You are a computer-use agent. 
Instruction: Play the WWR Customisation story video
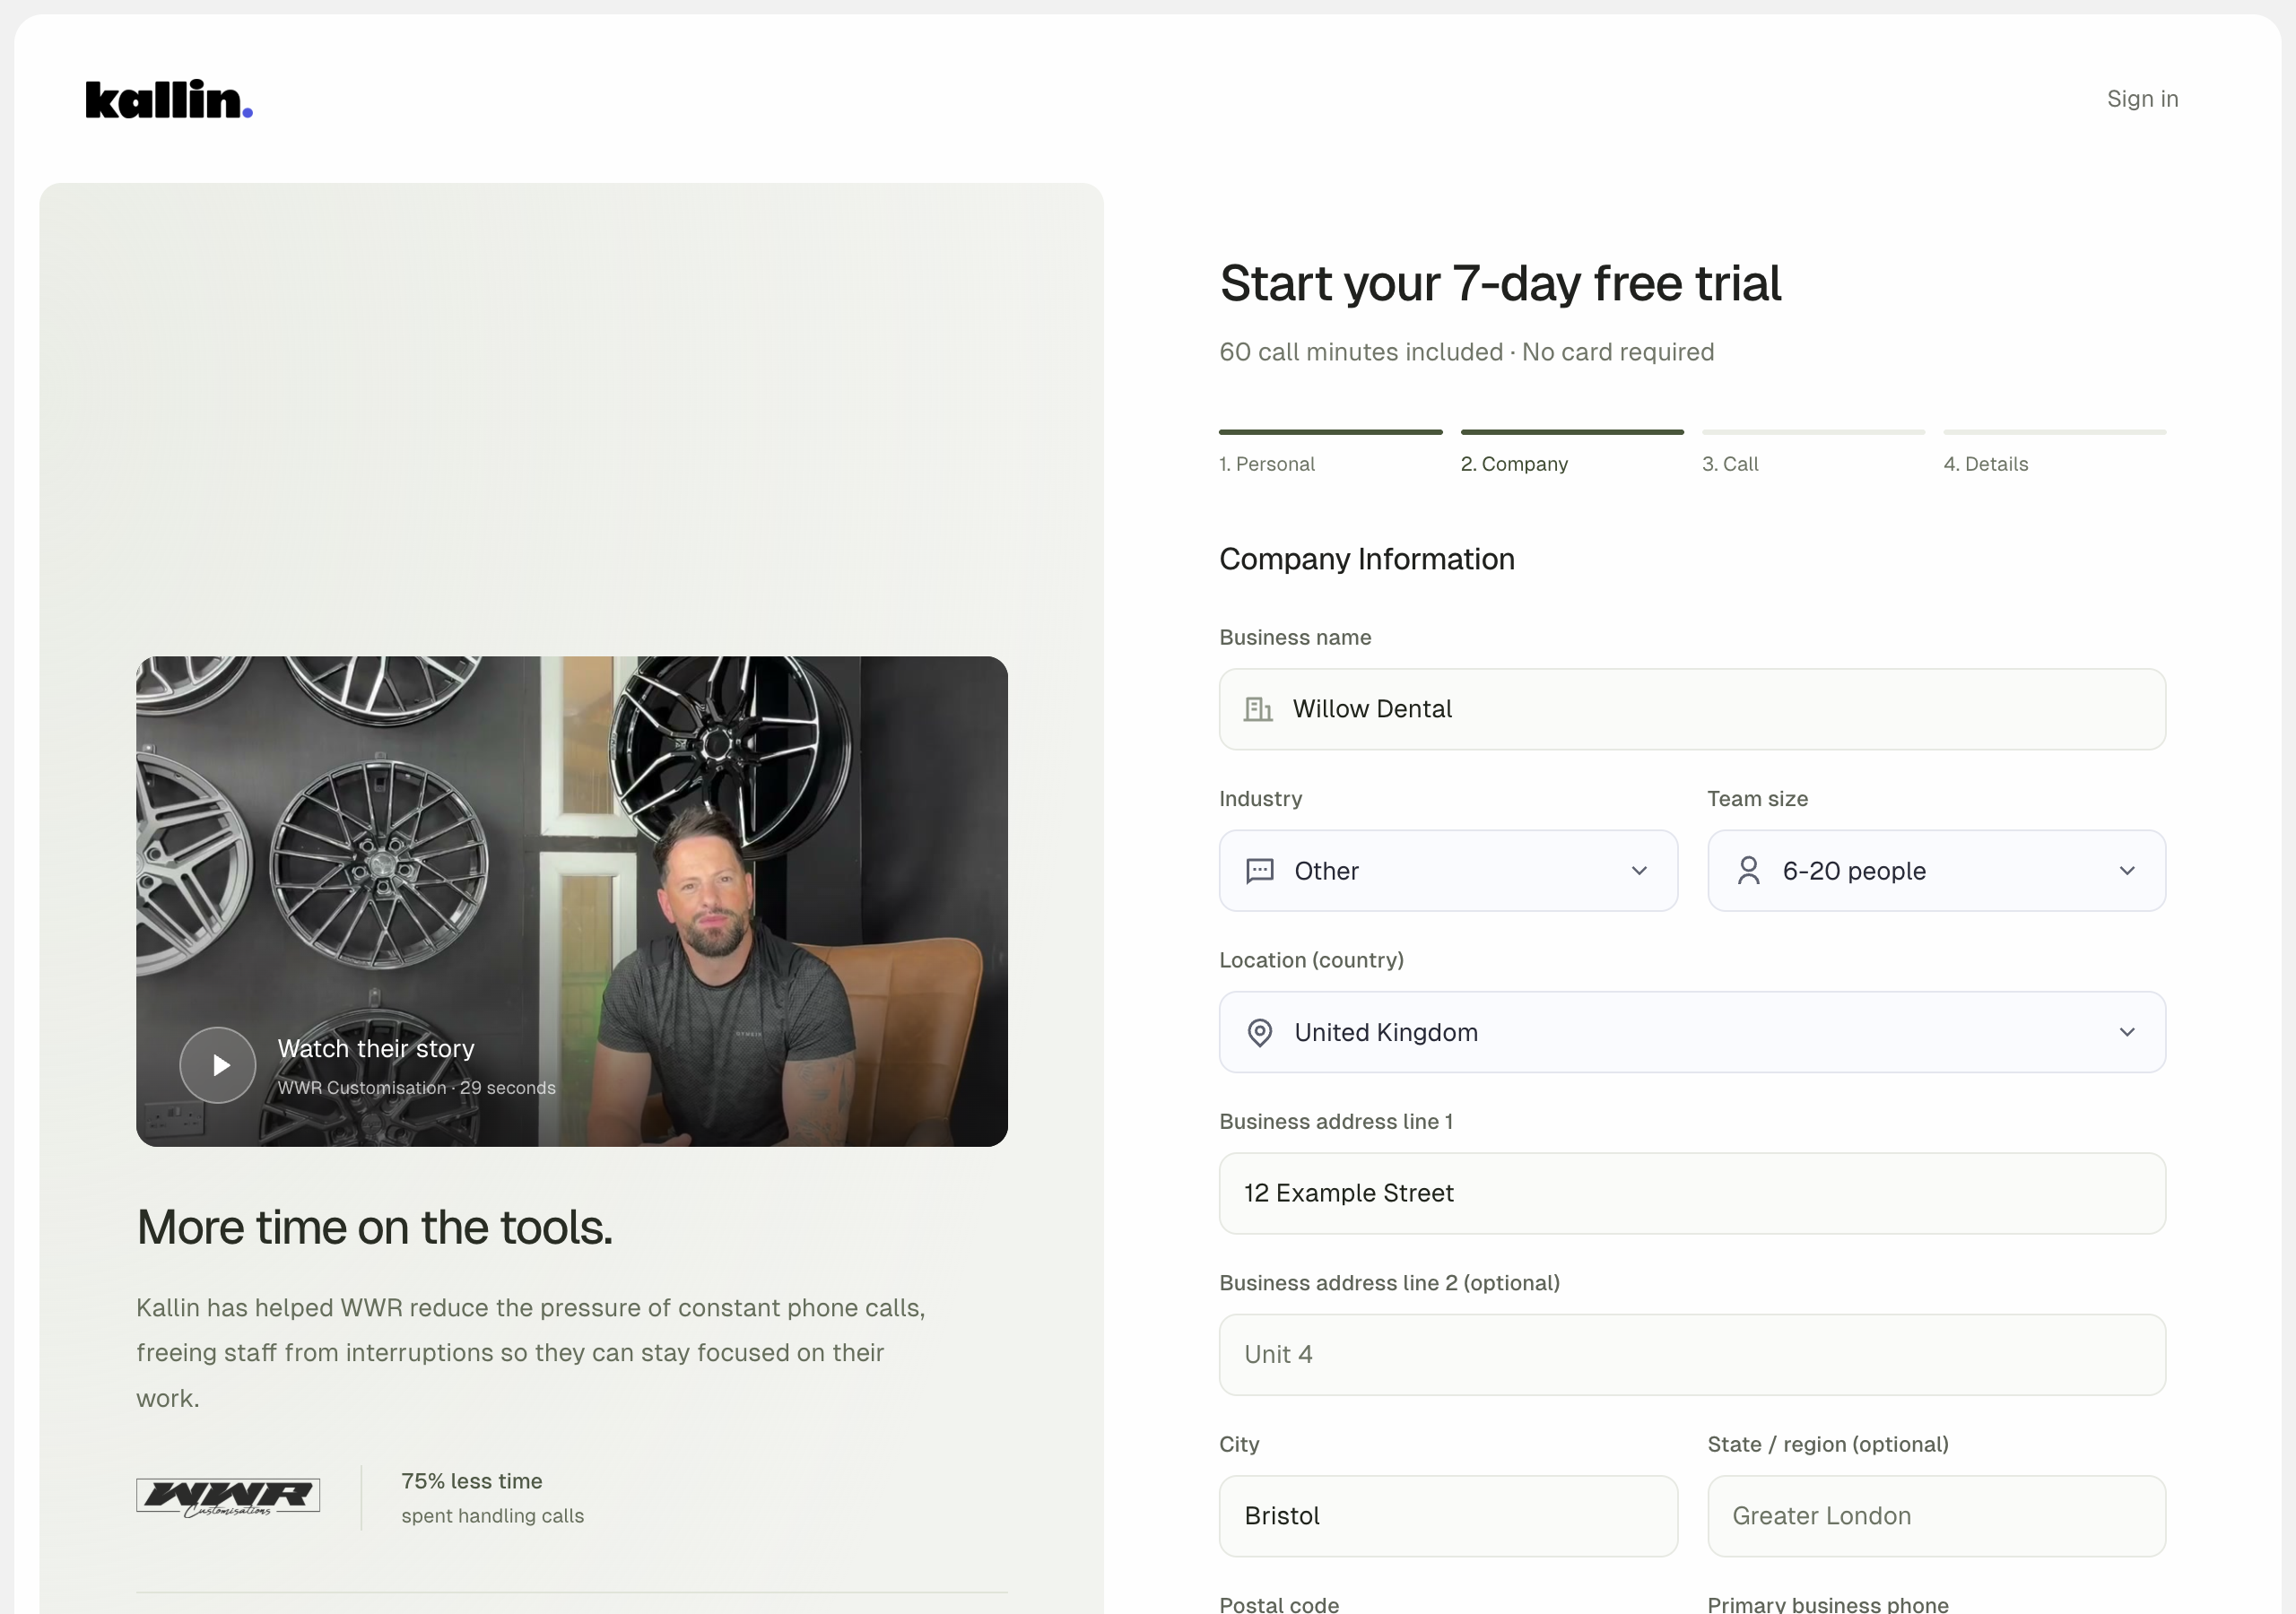pos(218,1065)
